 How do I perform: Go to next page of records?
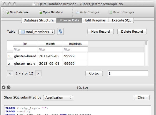(x=38, y=73)
